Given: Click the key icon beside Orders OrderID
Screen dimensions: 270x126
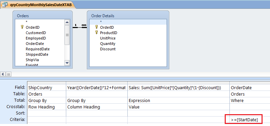Looking at the screenshot, I should 22,27.
